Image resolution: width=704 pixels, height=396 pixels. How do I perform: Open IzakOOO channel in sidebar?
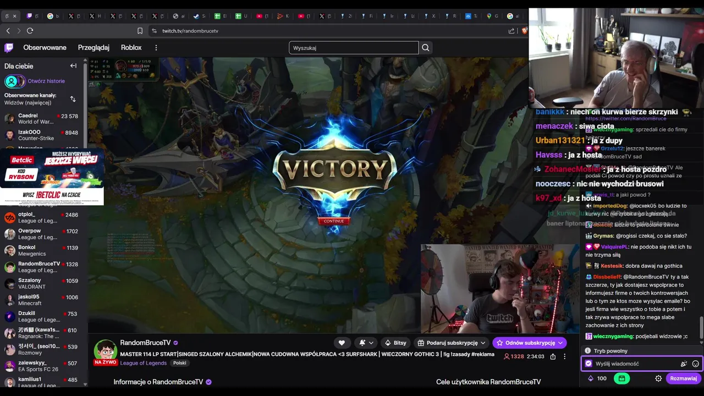[x=43, y=135]
